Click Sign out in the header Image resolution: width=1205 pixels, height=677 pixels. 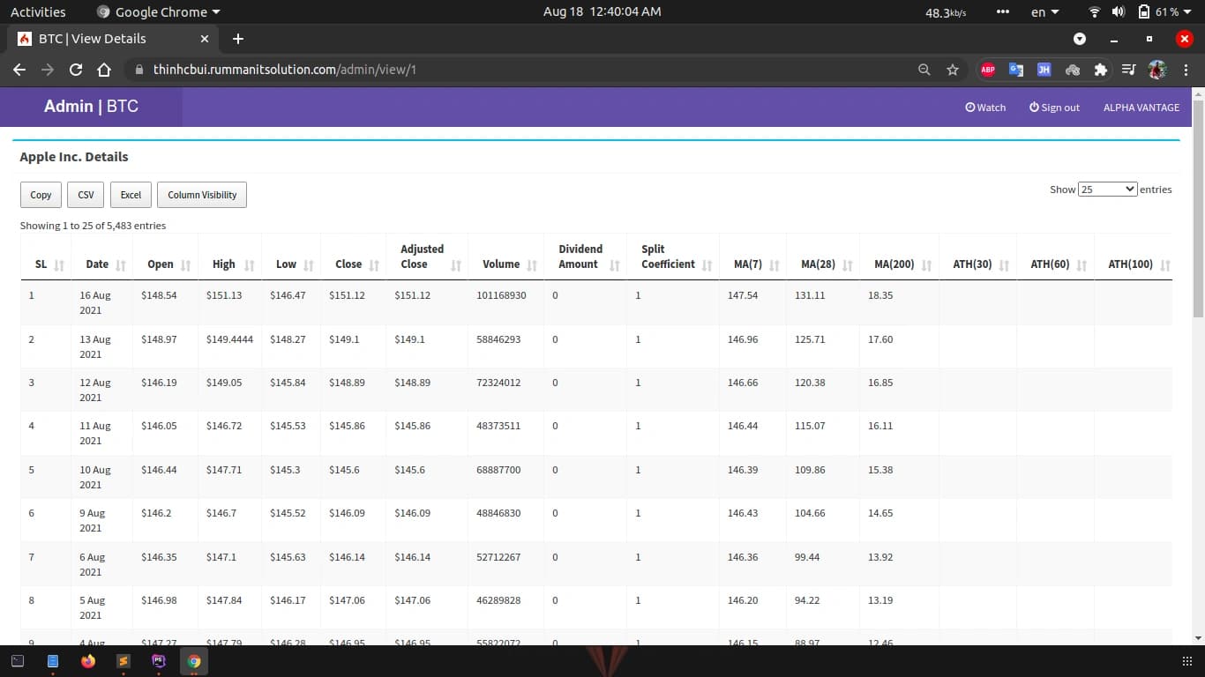(x=1054, y=108)
